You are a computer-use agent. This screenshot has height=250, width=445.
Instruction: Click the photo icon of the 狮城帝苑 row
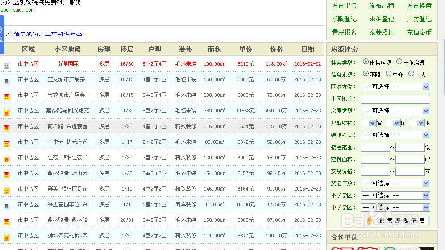point(6,237)
